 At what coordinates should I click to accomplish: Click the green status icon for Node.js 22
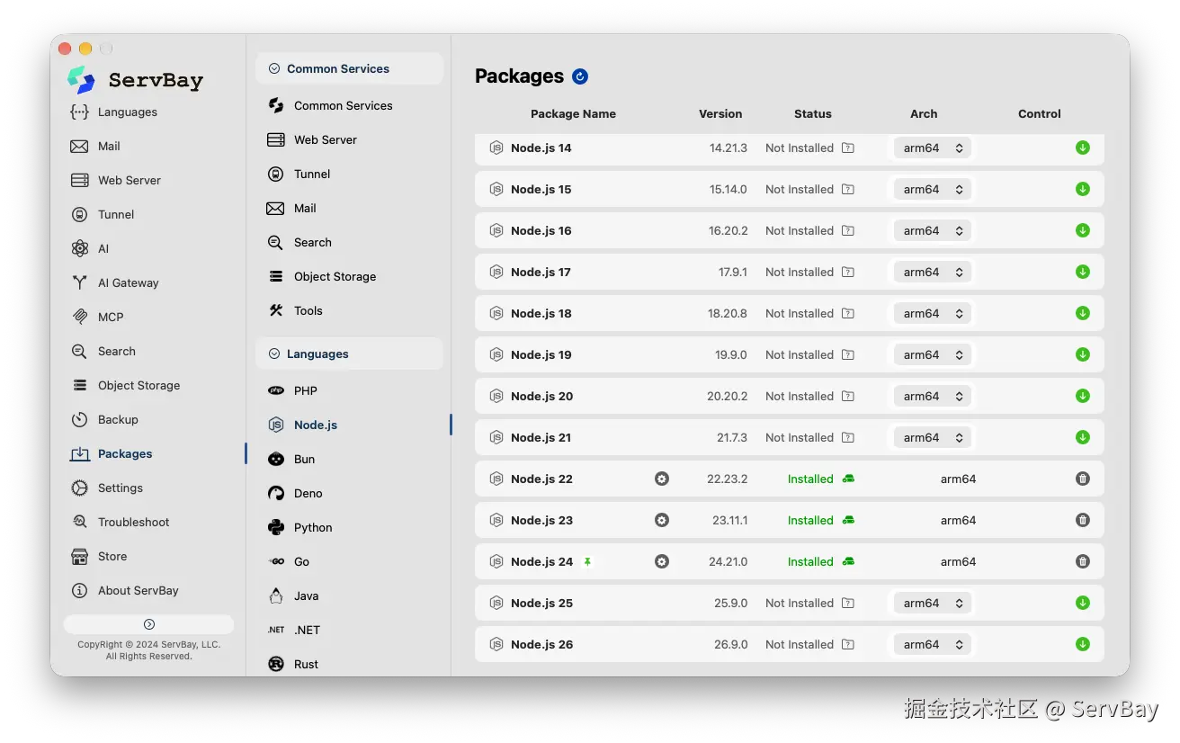848,479
